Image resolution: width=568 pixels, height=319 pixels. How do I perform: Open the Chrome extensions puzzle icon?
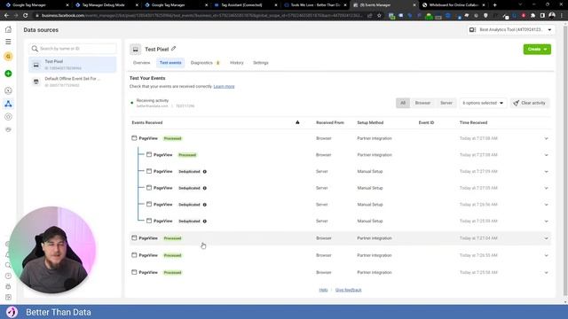click(x=532, y=16)
